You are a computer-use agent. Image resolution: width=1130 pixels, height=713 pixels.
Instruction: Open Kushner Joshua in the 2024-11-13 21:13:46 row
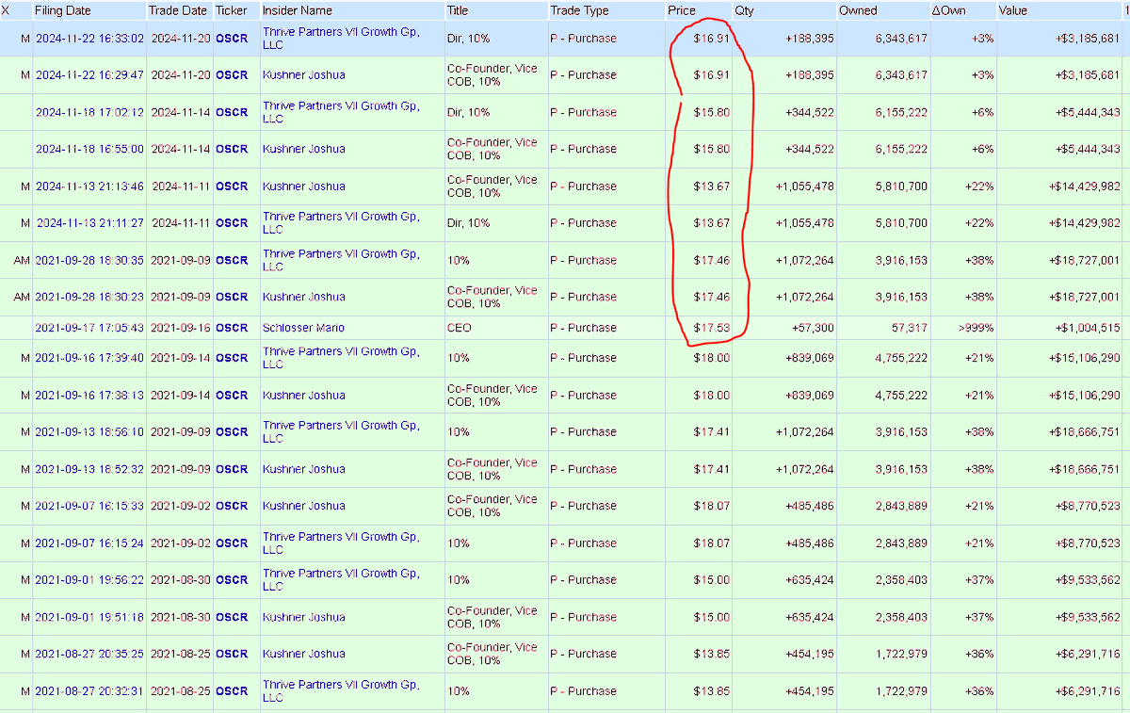click(x=303, y=186)
